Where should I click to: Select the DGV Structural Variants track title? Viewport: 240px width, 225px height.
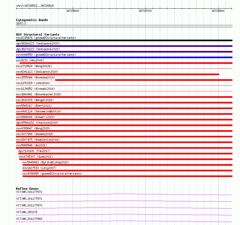pyautogui.click(x=38, y=34)
